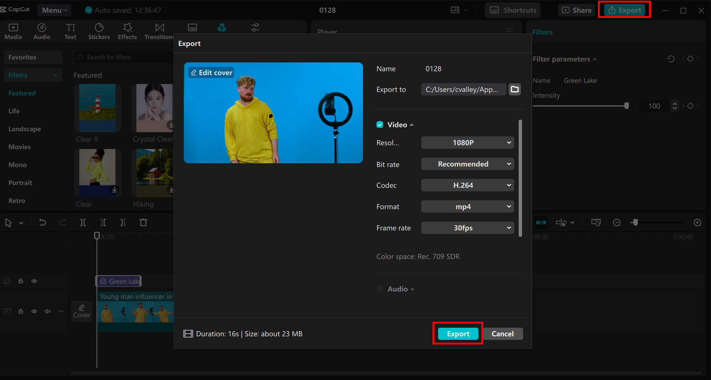The image size is (711, 380).
Task: Select the Favorites category
Action: click(33, 57)
